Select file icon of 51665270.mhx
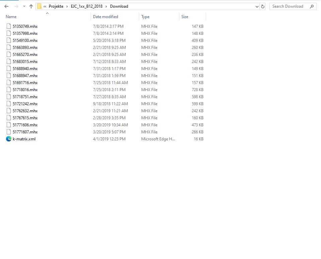 pyautogui.click(x=9, y=54)
